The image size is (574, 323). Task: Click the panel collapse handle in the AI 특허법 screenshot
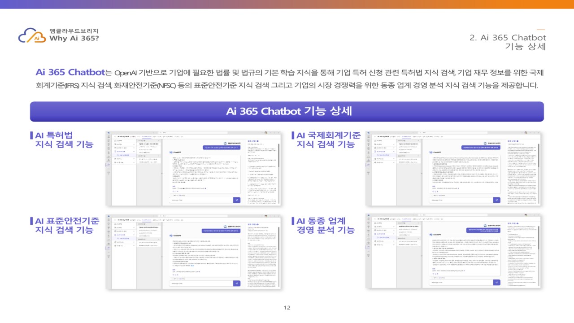162,174
